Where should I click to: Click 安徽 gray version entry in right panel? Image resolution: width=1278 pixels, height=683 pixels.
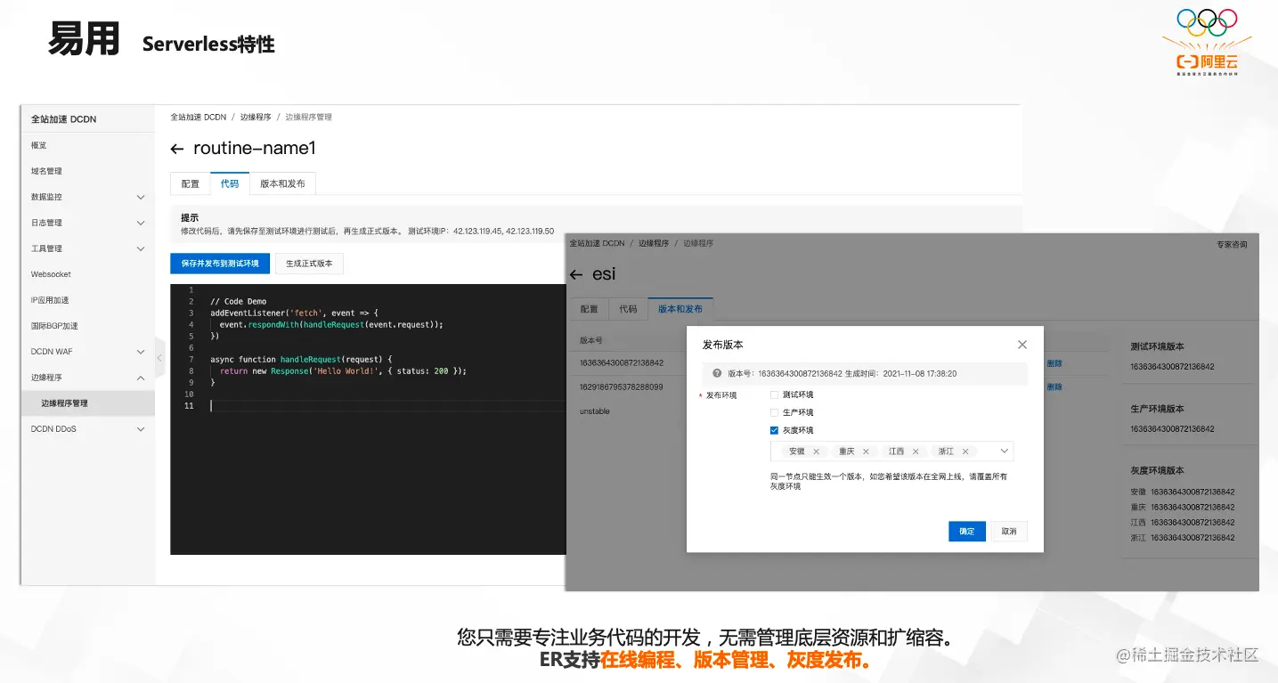pos(1183,492)
